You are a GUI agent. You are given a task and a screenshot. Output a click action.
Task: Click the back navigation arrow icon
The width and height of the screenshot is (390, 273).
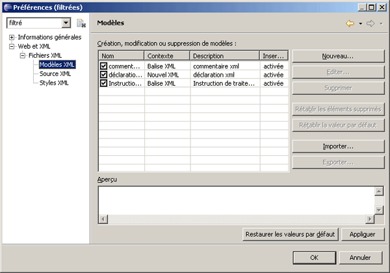[x=350, y=23]
